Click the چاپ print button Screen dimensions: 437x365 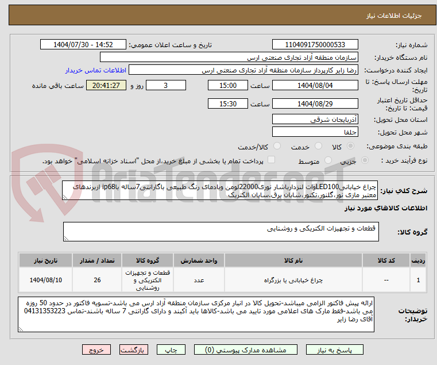pos(171,349)
